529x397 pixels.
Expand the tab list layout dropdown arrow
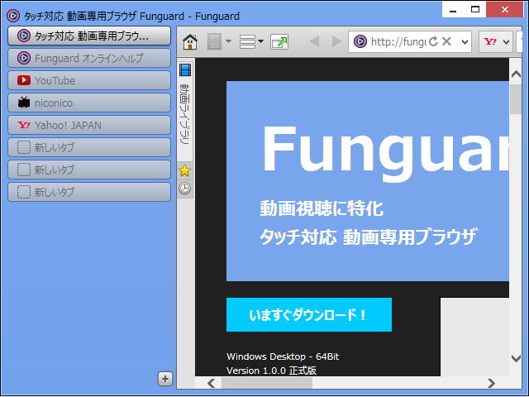coord(260,41)
